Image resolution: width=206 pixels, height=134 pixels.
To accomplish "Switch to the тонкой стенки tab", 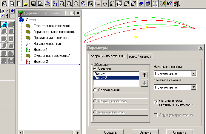I will point(139,57).
